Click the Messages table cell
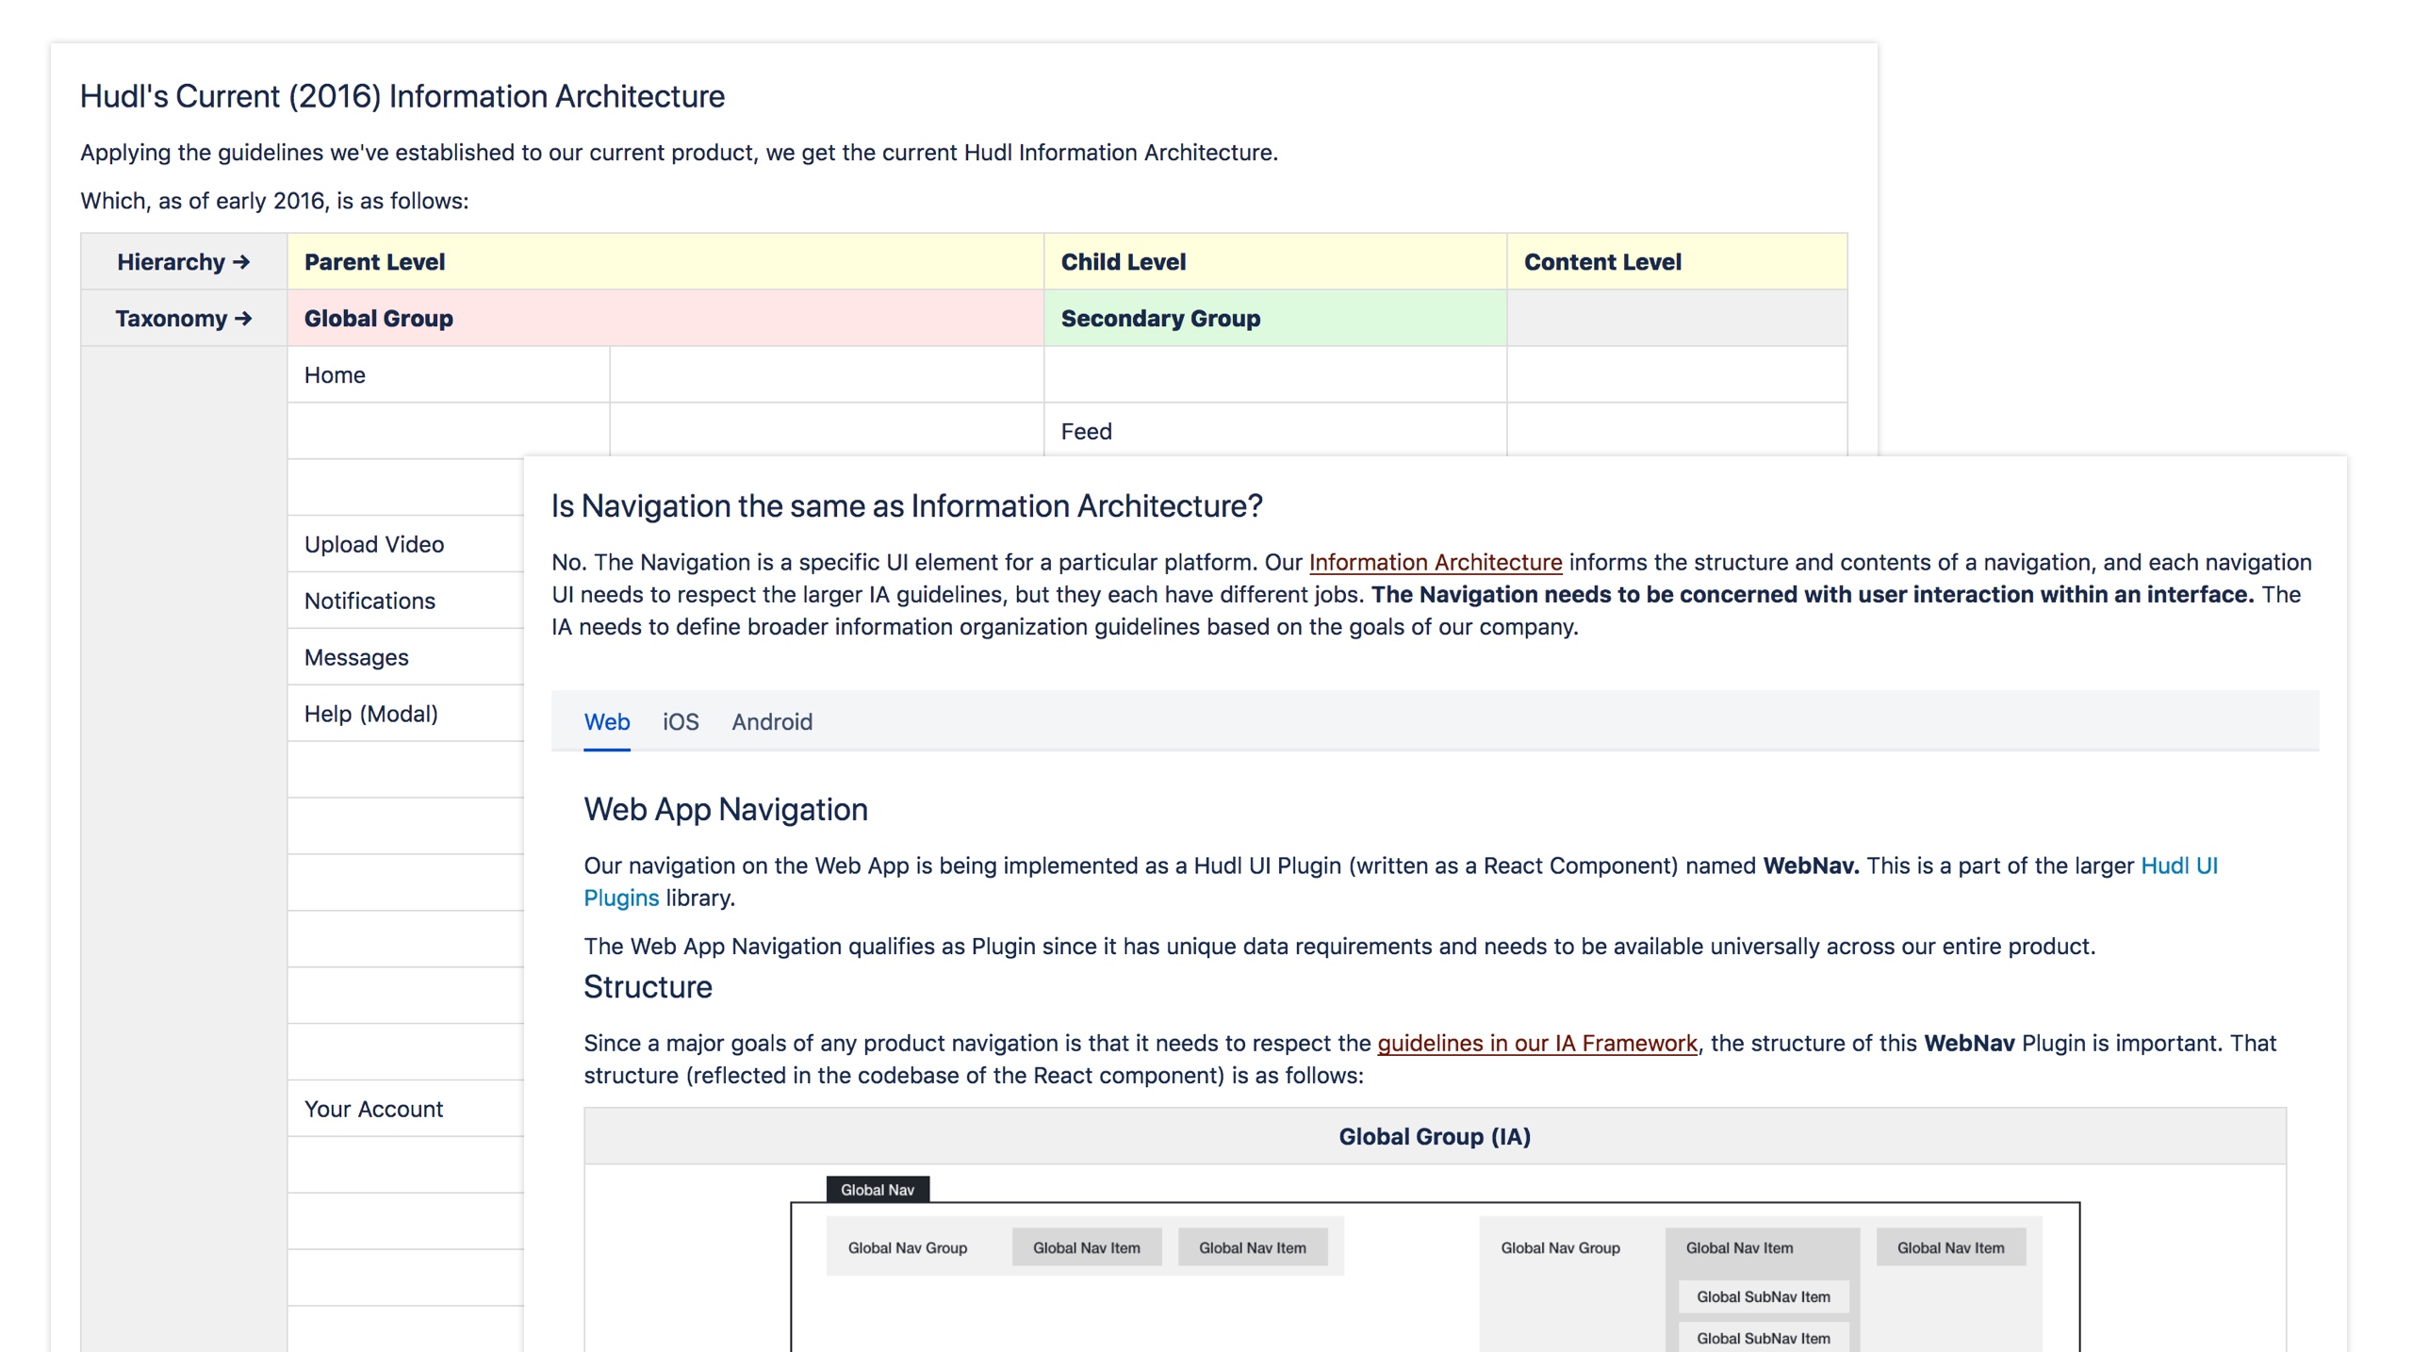2413x1352 pixels. [406, 658]
